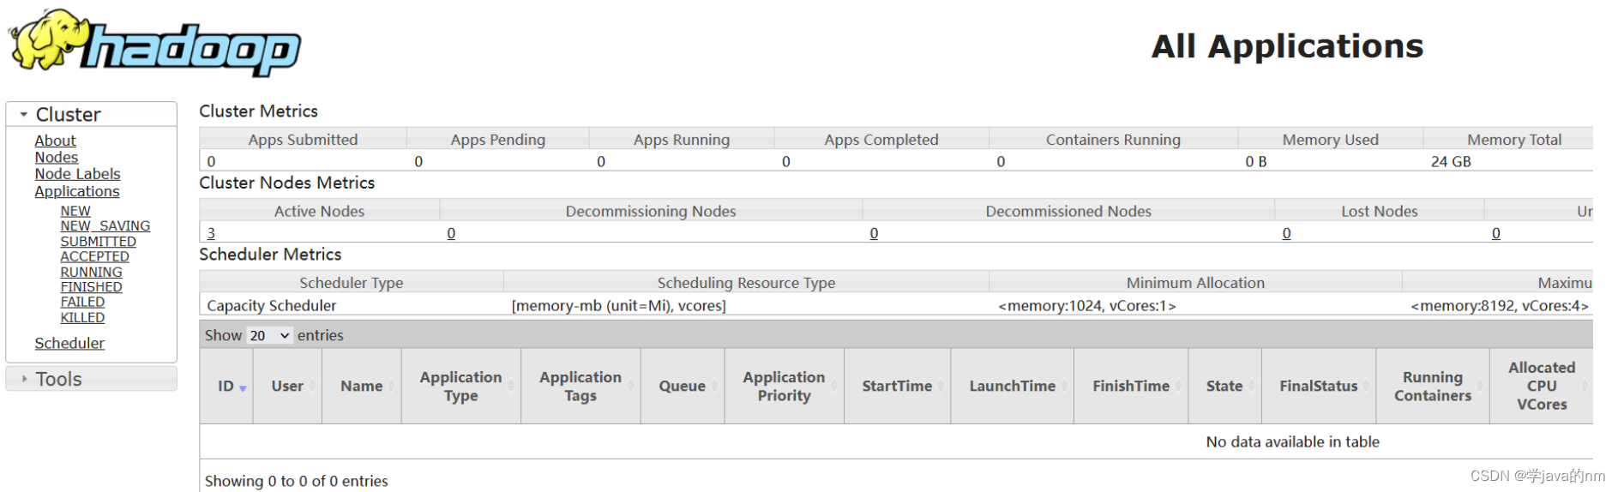
Task: Click the Lost Nodes header
Action: [1379, 211]
